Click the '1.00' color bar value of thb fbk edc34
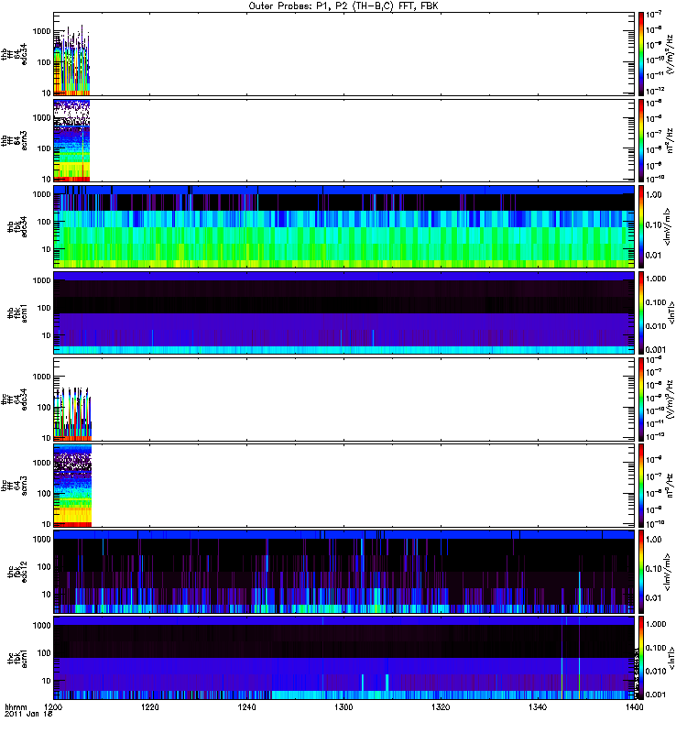Image resolution: width=687 pixels, height=733 pixels. (x=654, y=195)
